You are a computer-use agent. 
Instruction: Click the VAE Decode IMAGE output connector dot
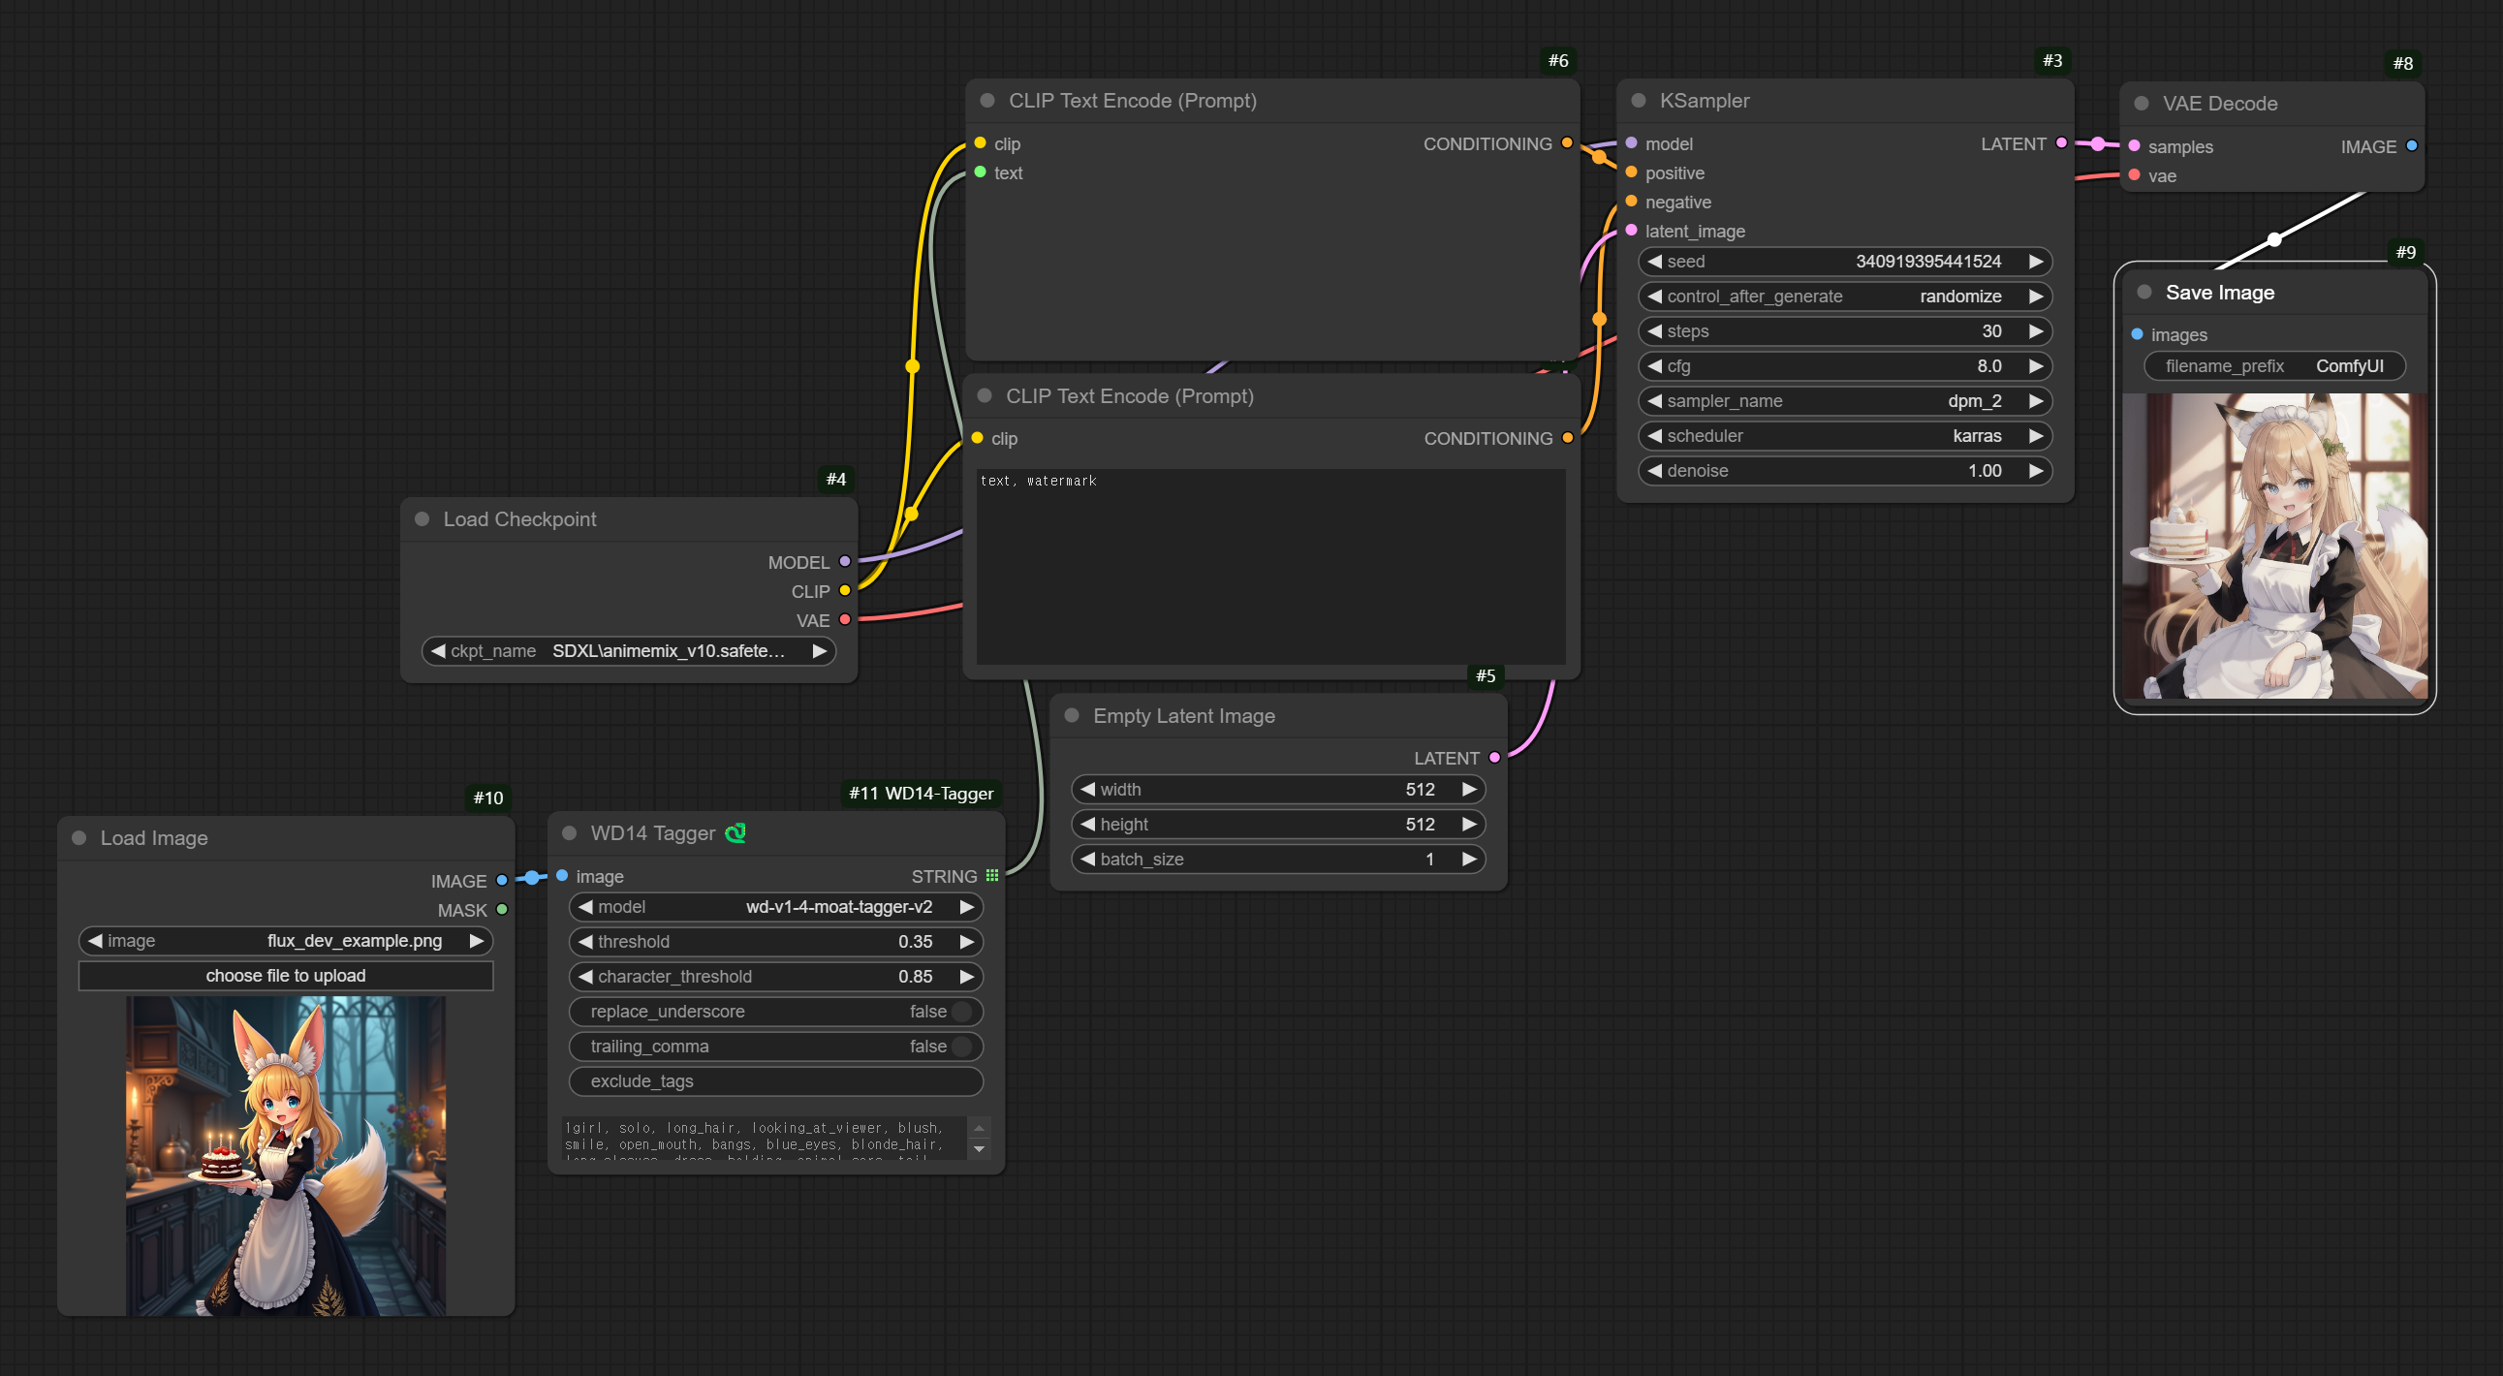(x=2412, y=146)
